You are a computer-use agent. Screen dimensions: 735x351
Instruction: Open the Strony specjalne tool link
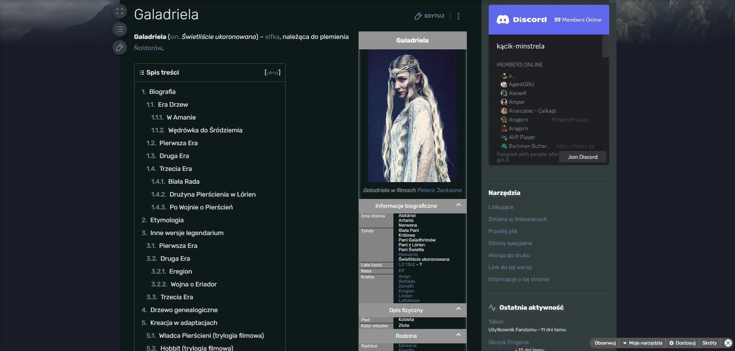[x=510, y=243]
